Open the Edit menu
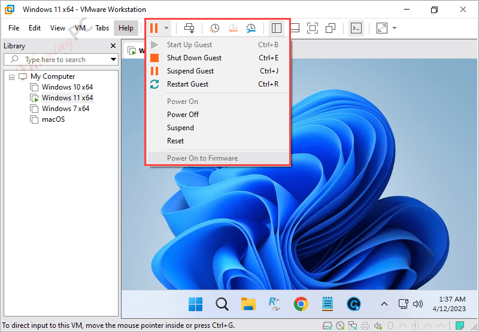Viewport: 479px width, 332px height. coord(35,28)
